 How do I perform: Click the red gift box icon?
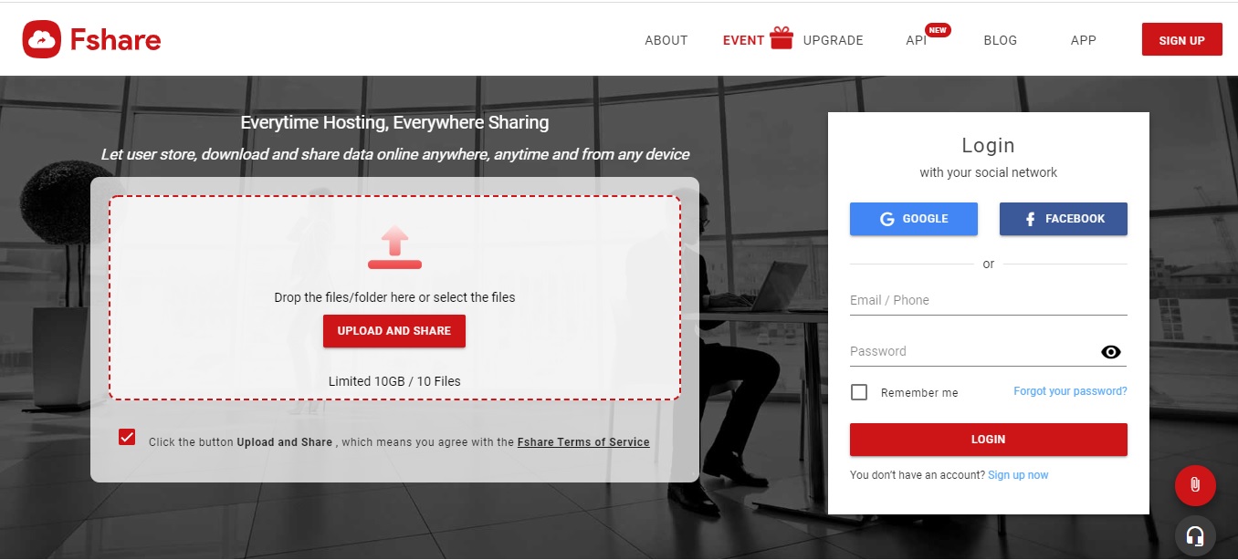pos(781,38)
